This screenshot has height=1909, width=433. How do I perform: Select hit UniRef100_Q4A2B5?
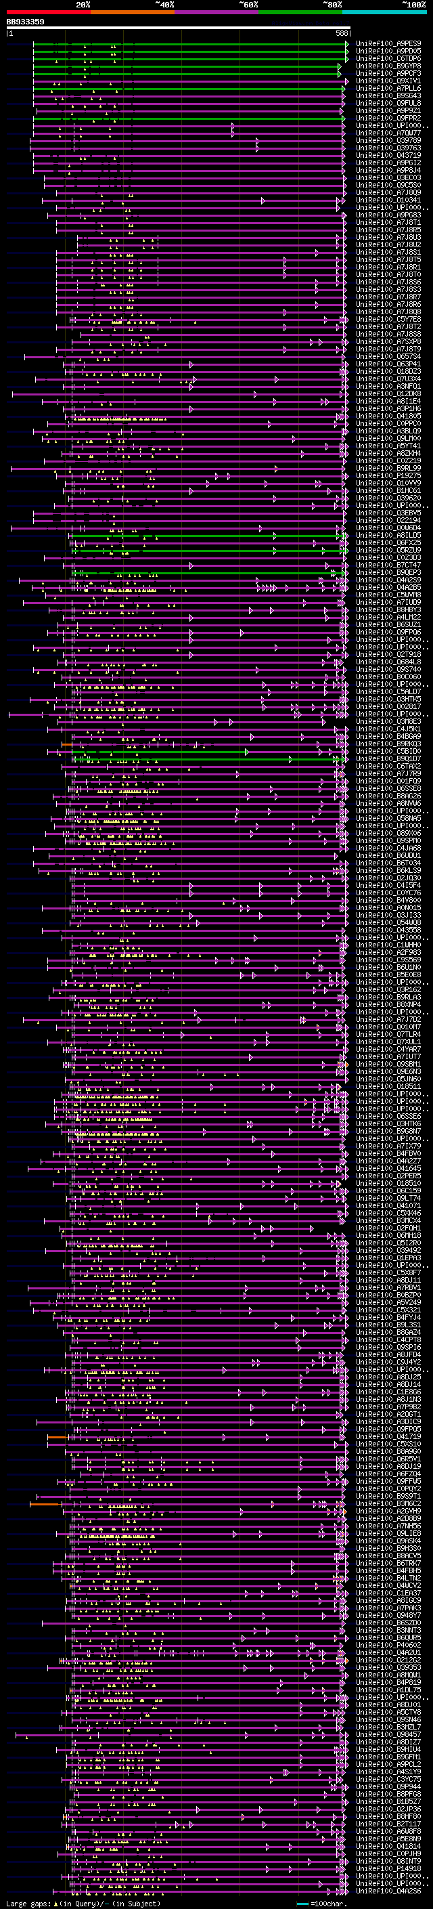[x=388, y=587]
